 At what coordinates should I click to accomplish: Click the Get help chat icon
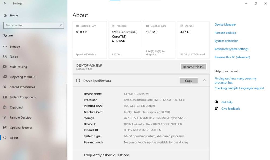coord(217,102)
